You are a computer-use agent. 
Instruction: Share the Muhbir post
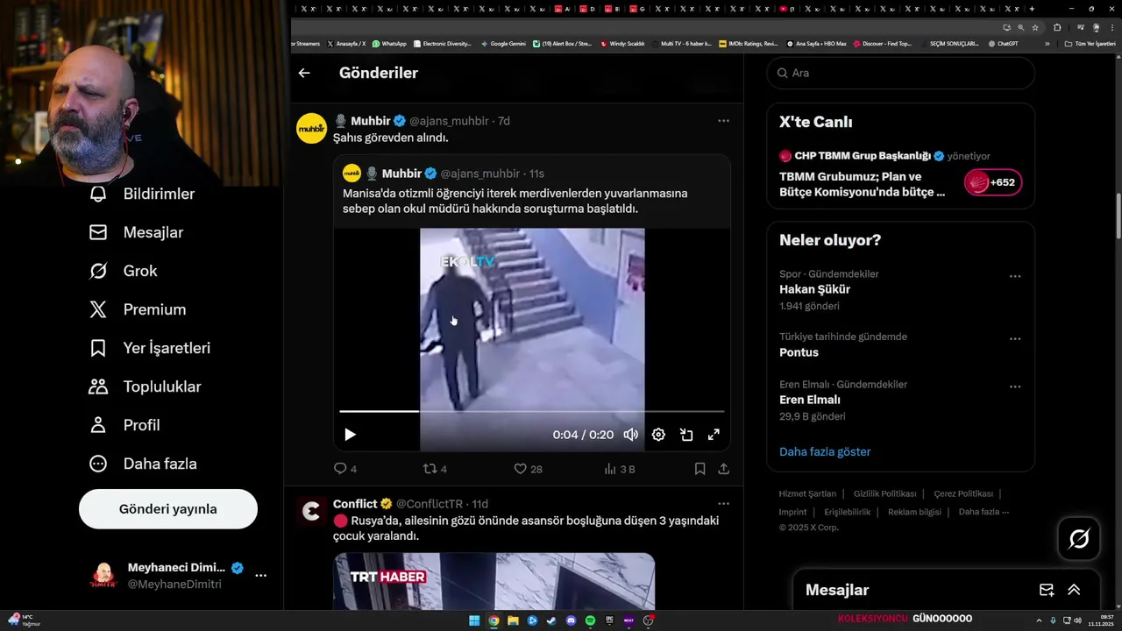(x=724, y=469)
